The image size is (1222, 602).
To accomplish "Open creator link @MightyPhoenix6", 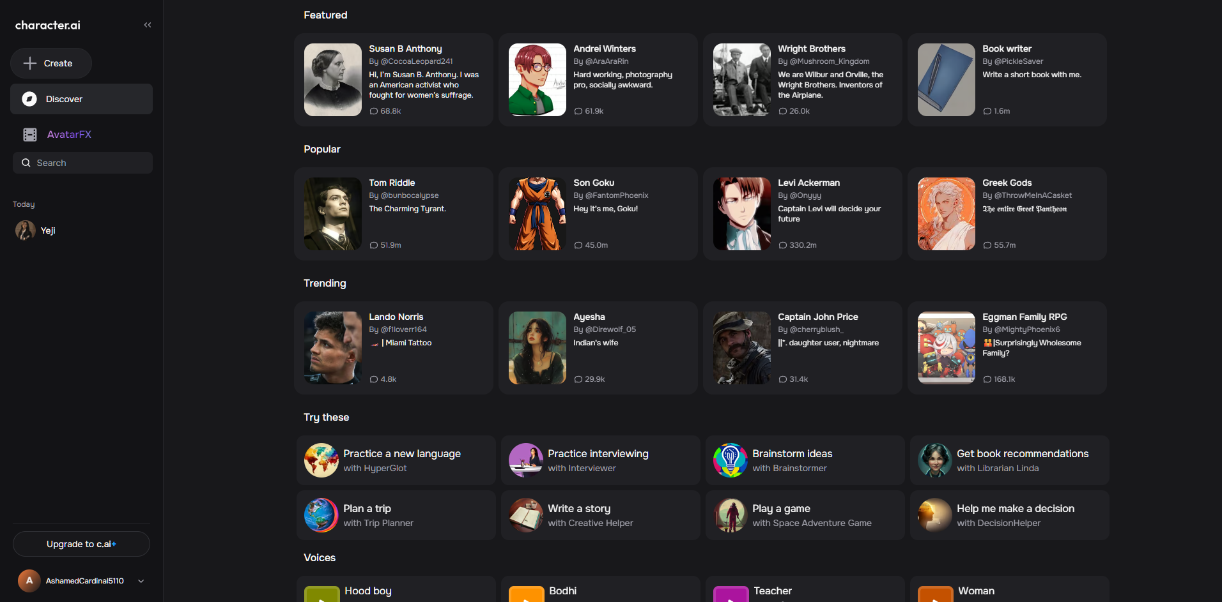I will [x=1027, y=329].
